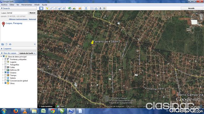Click the search field containing Luque, Central
Image resolution: width=204 pixels, height=114 pixels.
(14, 13)
